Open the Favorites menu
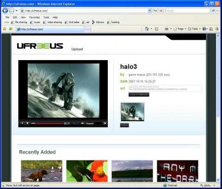The height and width of the screenshot is (189, 222). click(x=34, y=17)
